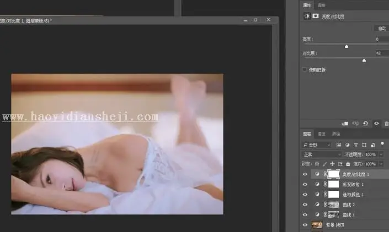This screenshot has height=232, width=389.
Task: Filter layers by type layers icon
Action: tap(356, 145)
